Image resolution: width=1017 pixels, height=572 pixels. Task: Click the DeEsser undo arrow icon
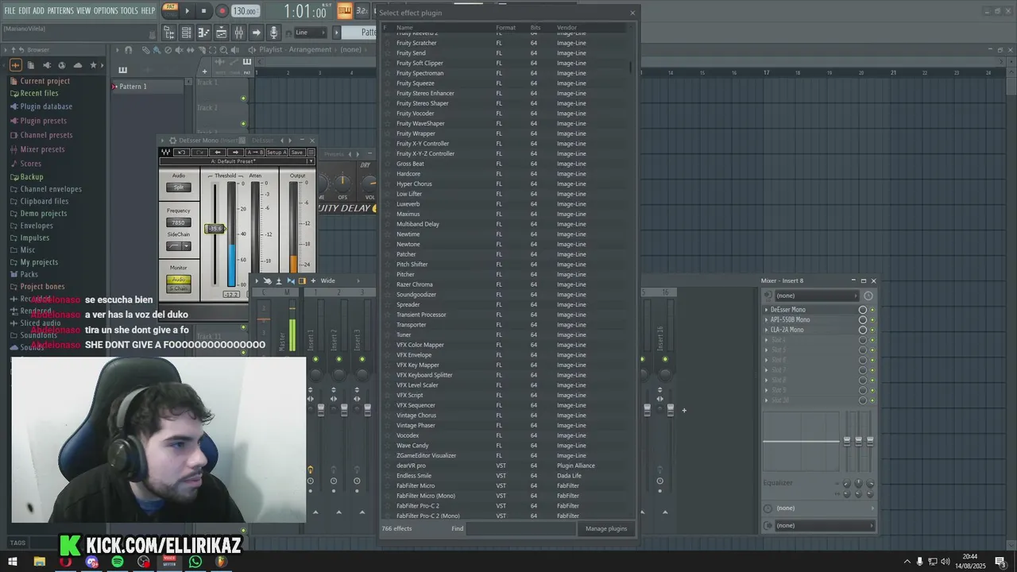tap(182, 152)
